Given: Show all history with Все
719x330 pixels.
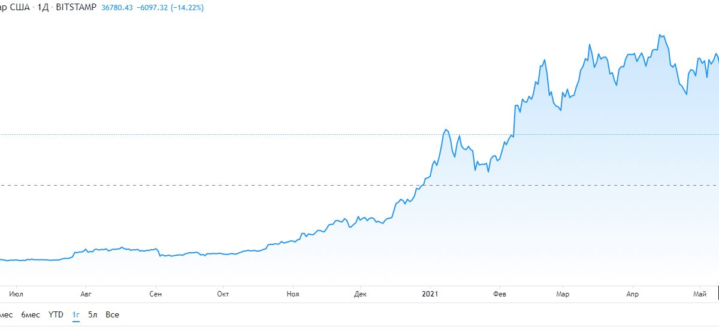Looking at the screenshot, I should point(112,314).
